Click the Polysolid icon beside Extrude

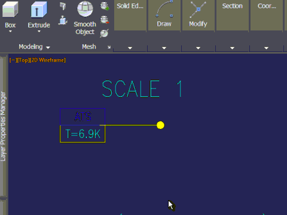tap(63, 6)
